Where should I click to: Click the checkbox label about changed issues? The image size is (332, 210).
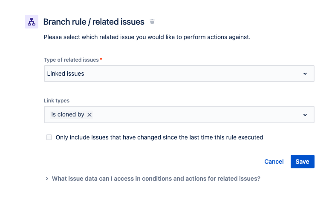pyautogui.click(x=159, y=137)
